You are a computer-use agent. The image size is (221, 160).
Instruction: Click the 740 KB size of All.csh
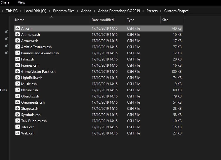pos(176,28)
